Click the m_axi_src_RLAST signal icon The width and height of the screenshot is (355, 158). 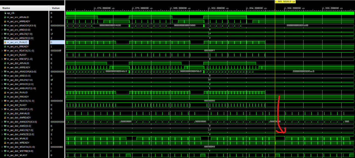[5, 55]
